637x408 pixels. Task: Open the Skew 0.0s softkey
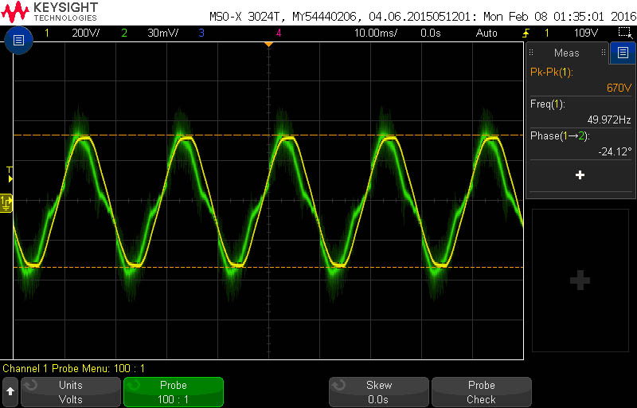click(379, 392)
